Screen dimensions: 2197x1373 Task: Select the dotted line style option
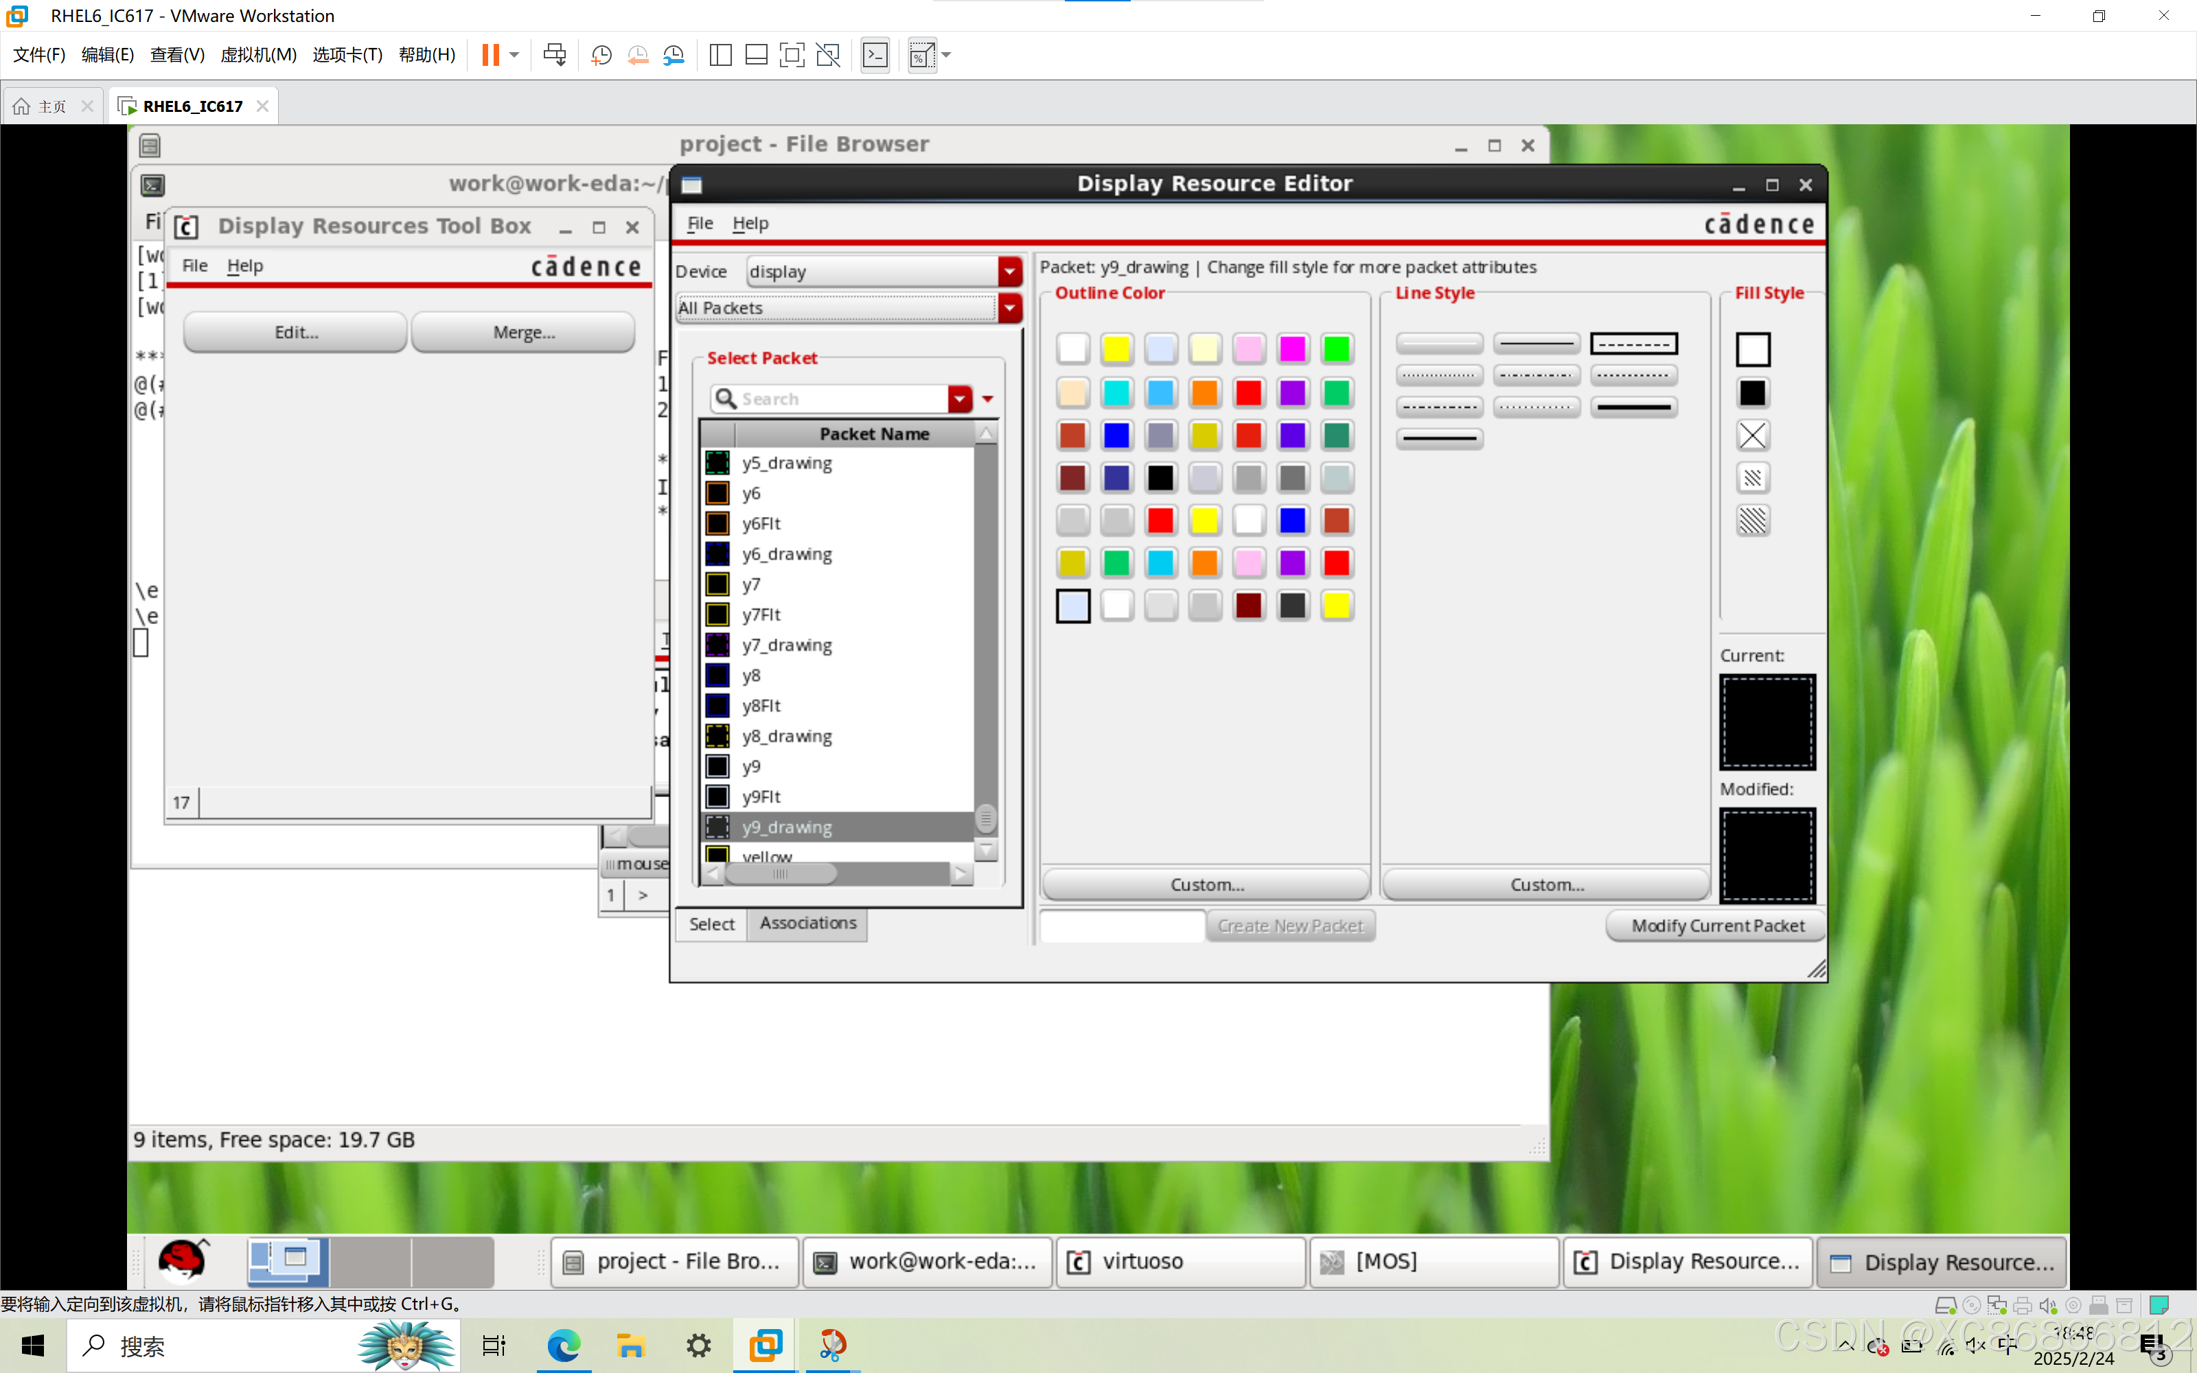(x=1439, y=375)
